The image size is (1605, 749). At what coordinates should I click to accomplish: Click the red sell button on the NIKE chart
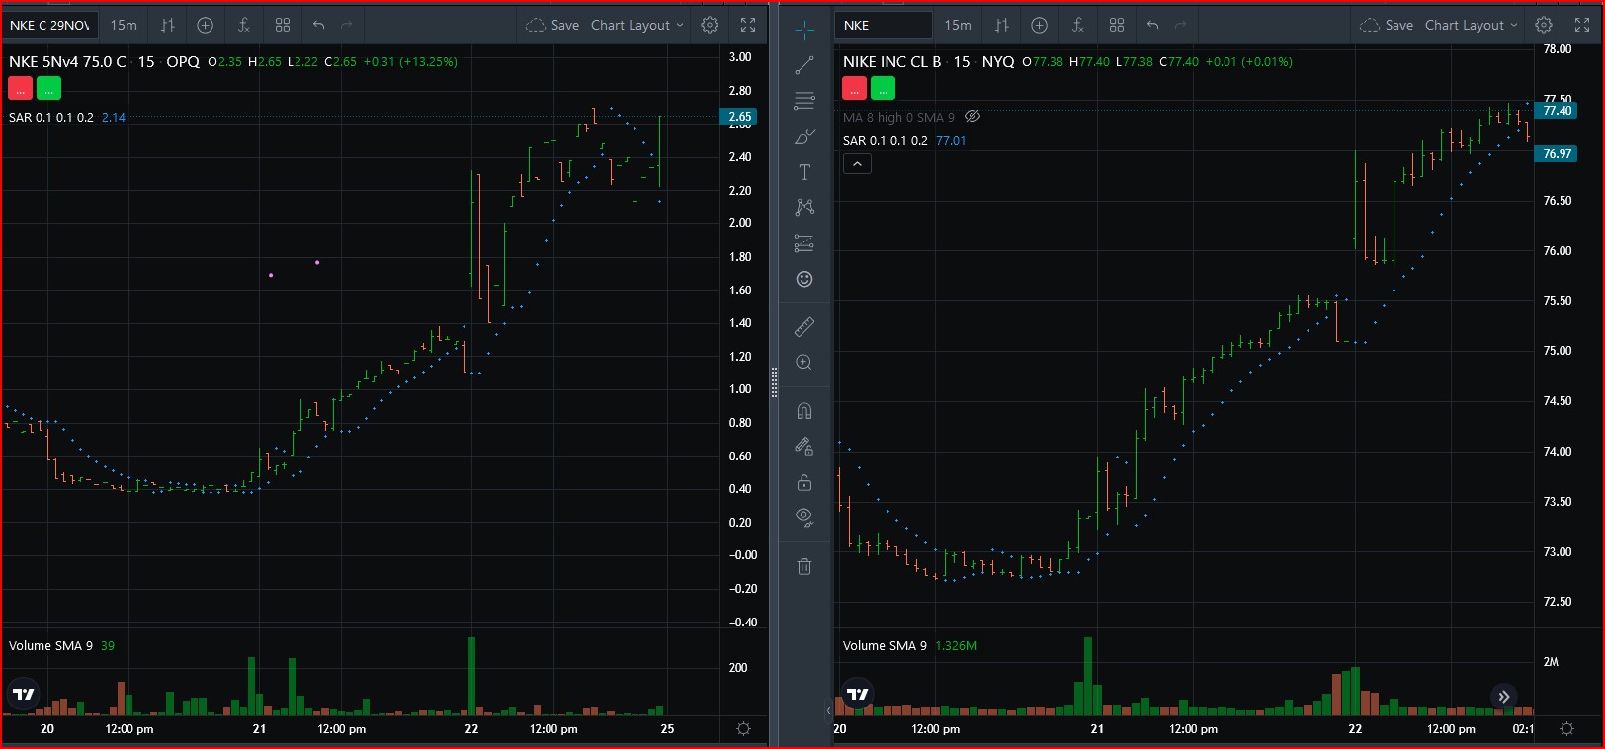(855, 89)
